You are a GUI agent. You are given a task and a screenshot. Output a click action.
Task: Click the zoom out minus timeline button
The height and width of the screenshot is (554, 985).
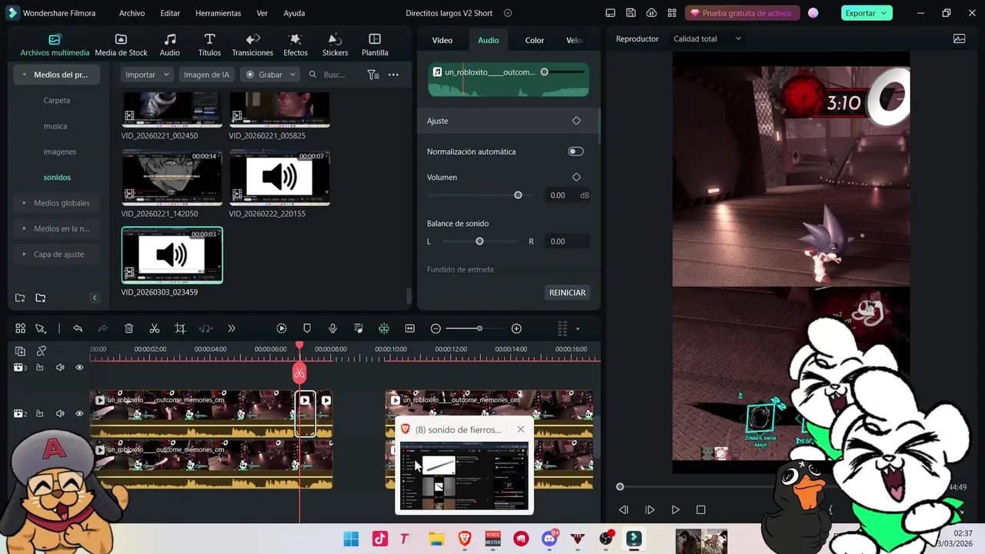pyautogui.click(x=436, y=329)
